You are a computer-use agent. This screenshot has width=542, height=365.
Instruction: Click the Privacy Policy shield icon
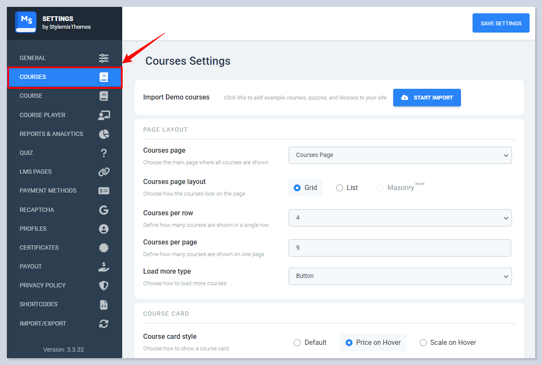tap(104, 285)
